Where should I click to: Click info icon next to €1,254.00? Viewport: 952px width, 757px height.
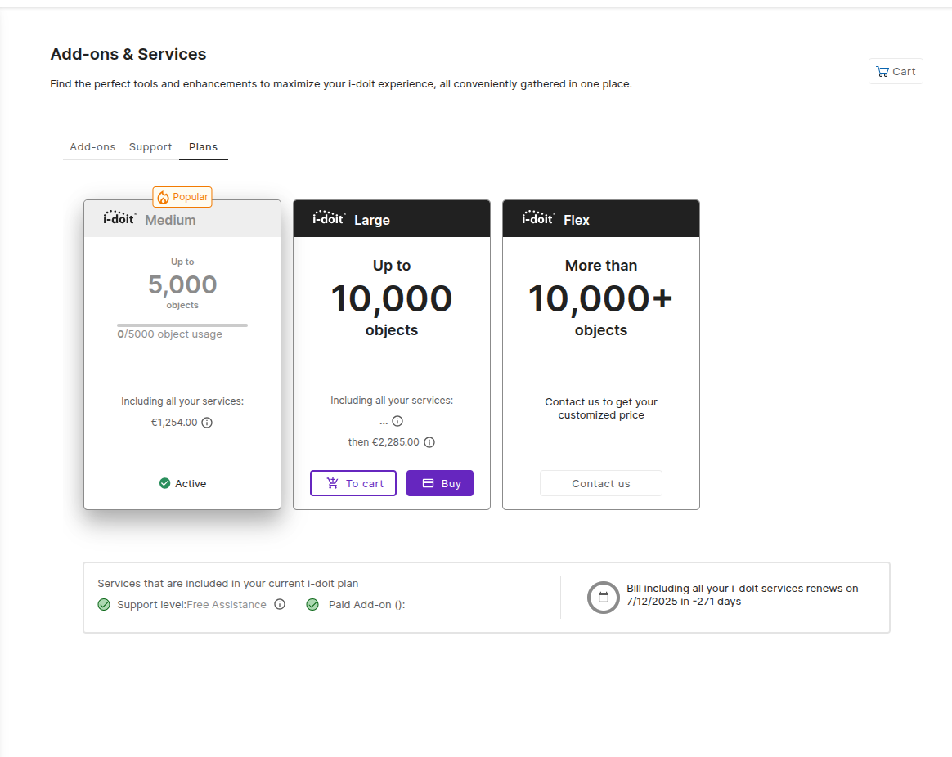207,423
